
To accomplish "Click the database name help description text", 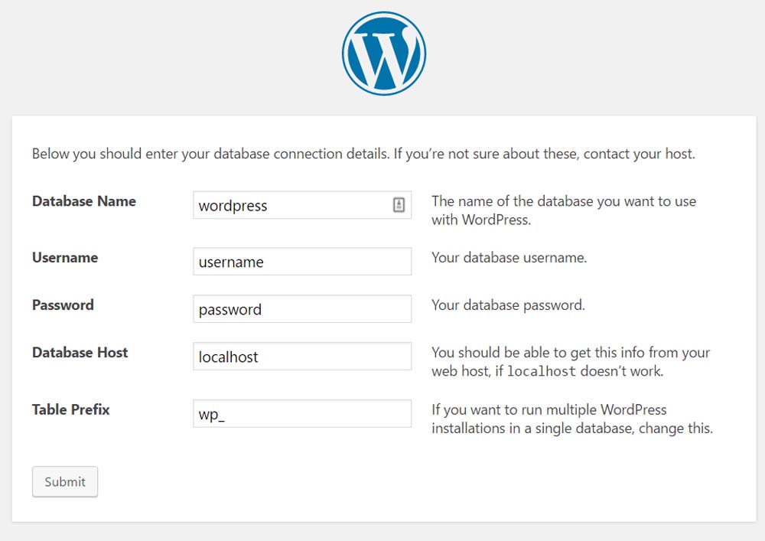I will click(x=564, y=210).
